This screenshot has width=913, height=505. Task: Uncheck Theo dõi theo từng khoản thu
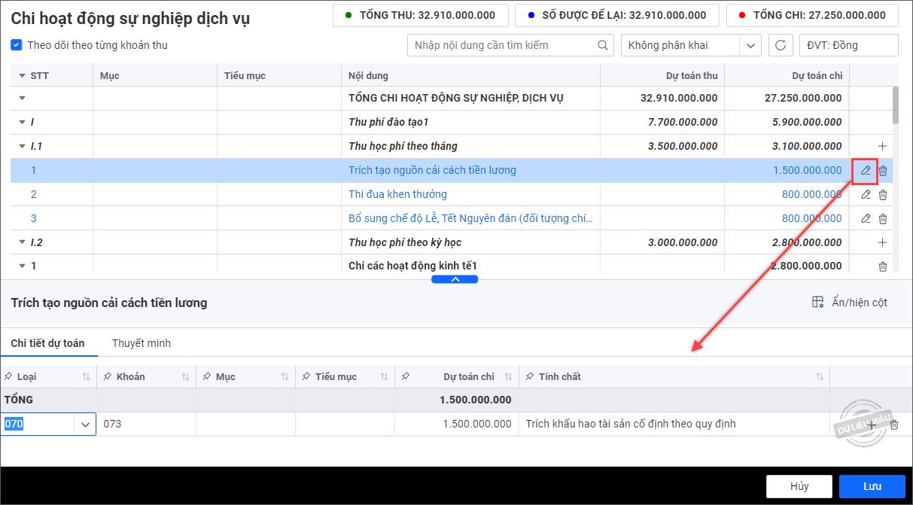(17, 45)
